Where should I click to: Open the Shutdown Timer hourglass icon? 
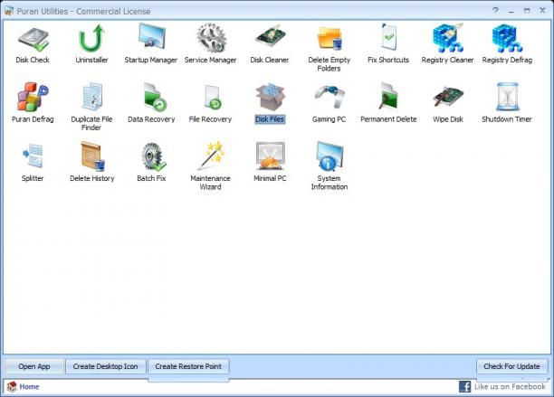point(507,97)
